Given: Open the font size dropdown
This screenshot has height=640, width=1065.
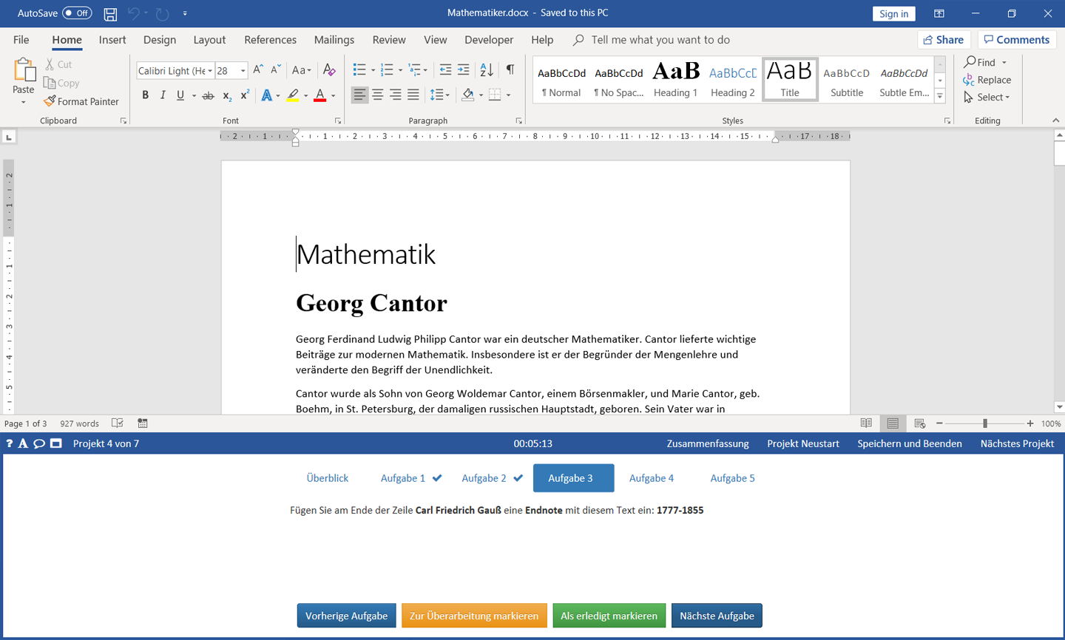Looking at the screenshot, I should [243, 71].
